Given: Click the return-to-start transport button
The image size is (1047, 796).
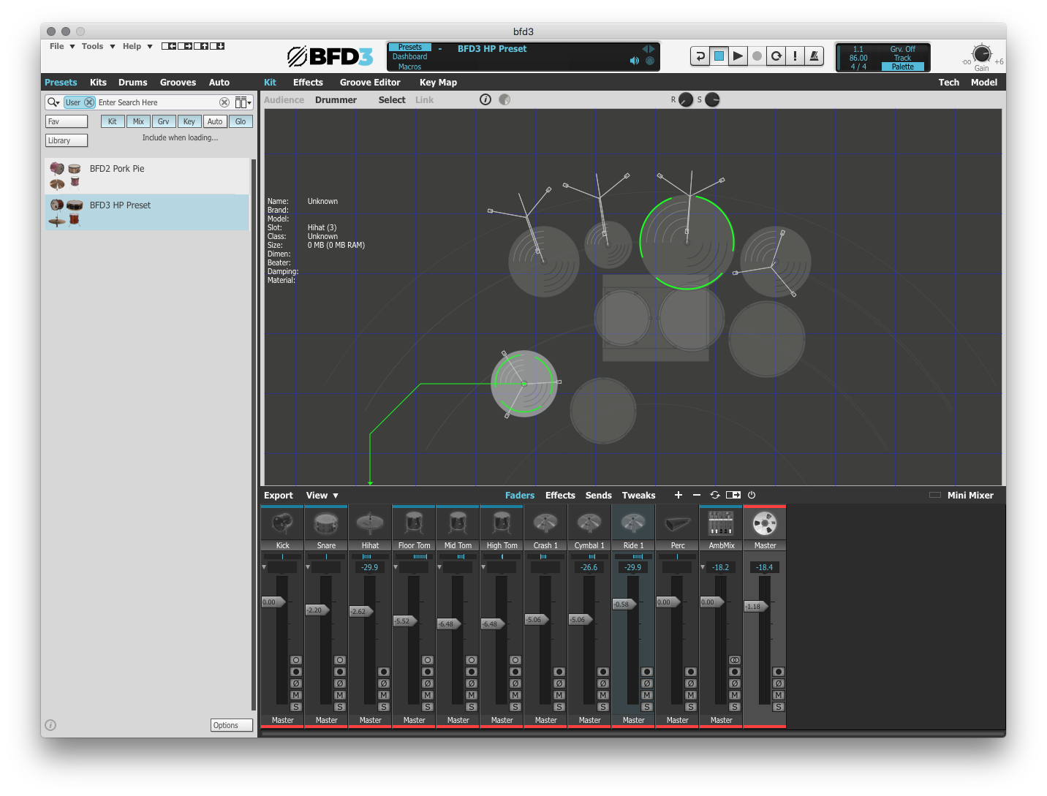Looking at the screenshot, I should click(x=700, y=56).
